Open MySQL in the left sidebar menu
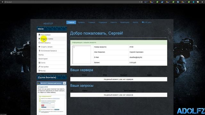The width and height of the screenshot is (205, 115). click(52, 55)
